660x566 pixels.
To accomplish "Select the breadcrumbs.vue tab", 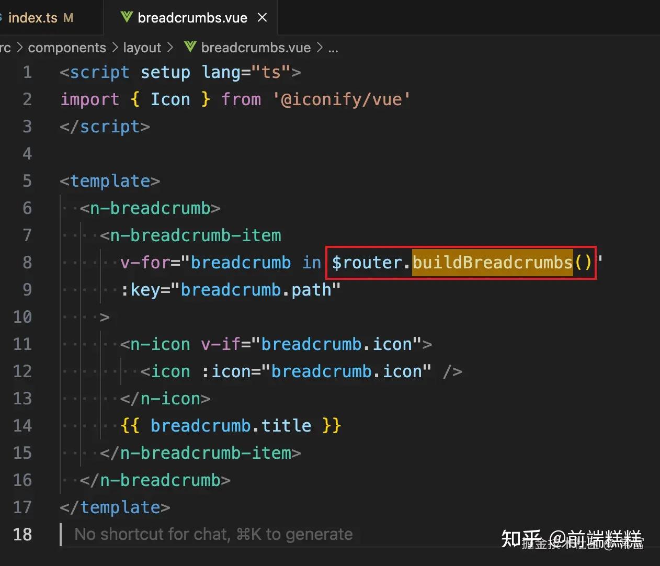I will [191, 17].
